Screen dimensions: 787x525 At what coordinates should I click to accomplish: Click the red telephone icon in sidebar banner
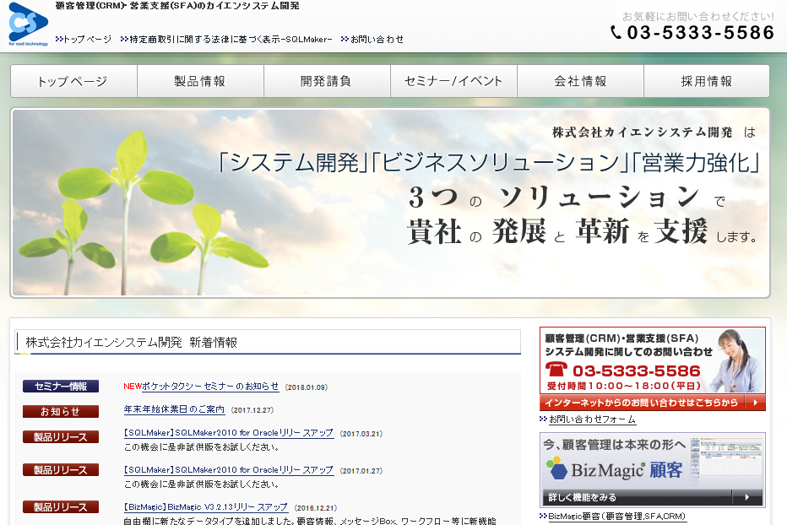(556, 370)
